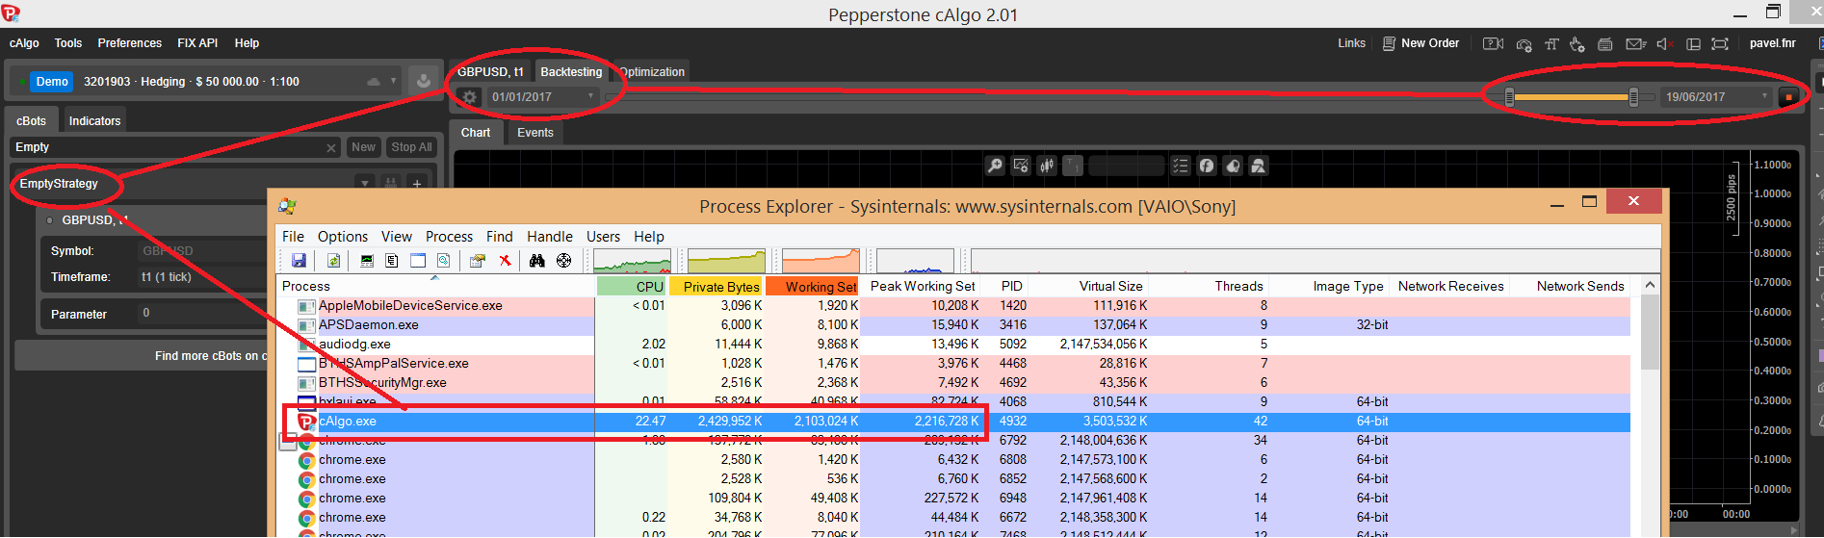Image resolution: width=1824 pixels, height=538 pixels.
Task: Click the right handle of the backtest date slider
Action: click(x=1633, y=96)
